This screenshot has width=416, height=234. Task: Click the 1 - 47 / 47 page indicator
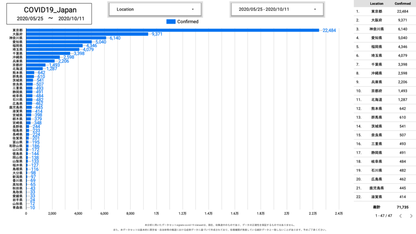tap(383, 216)
